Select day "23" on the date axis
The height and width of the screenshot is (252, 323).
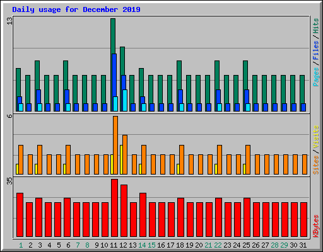pyautogui.click(x=227, y=245)
